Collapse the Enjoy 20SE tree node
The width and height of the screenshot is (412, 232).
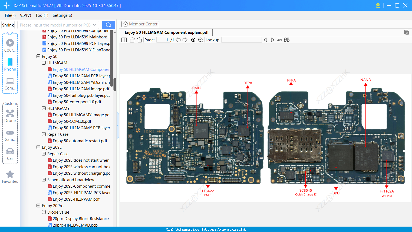(38, 147)
